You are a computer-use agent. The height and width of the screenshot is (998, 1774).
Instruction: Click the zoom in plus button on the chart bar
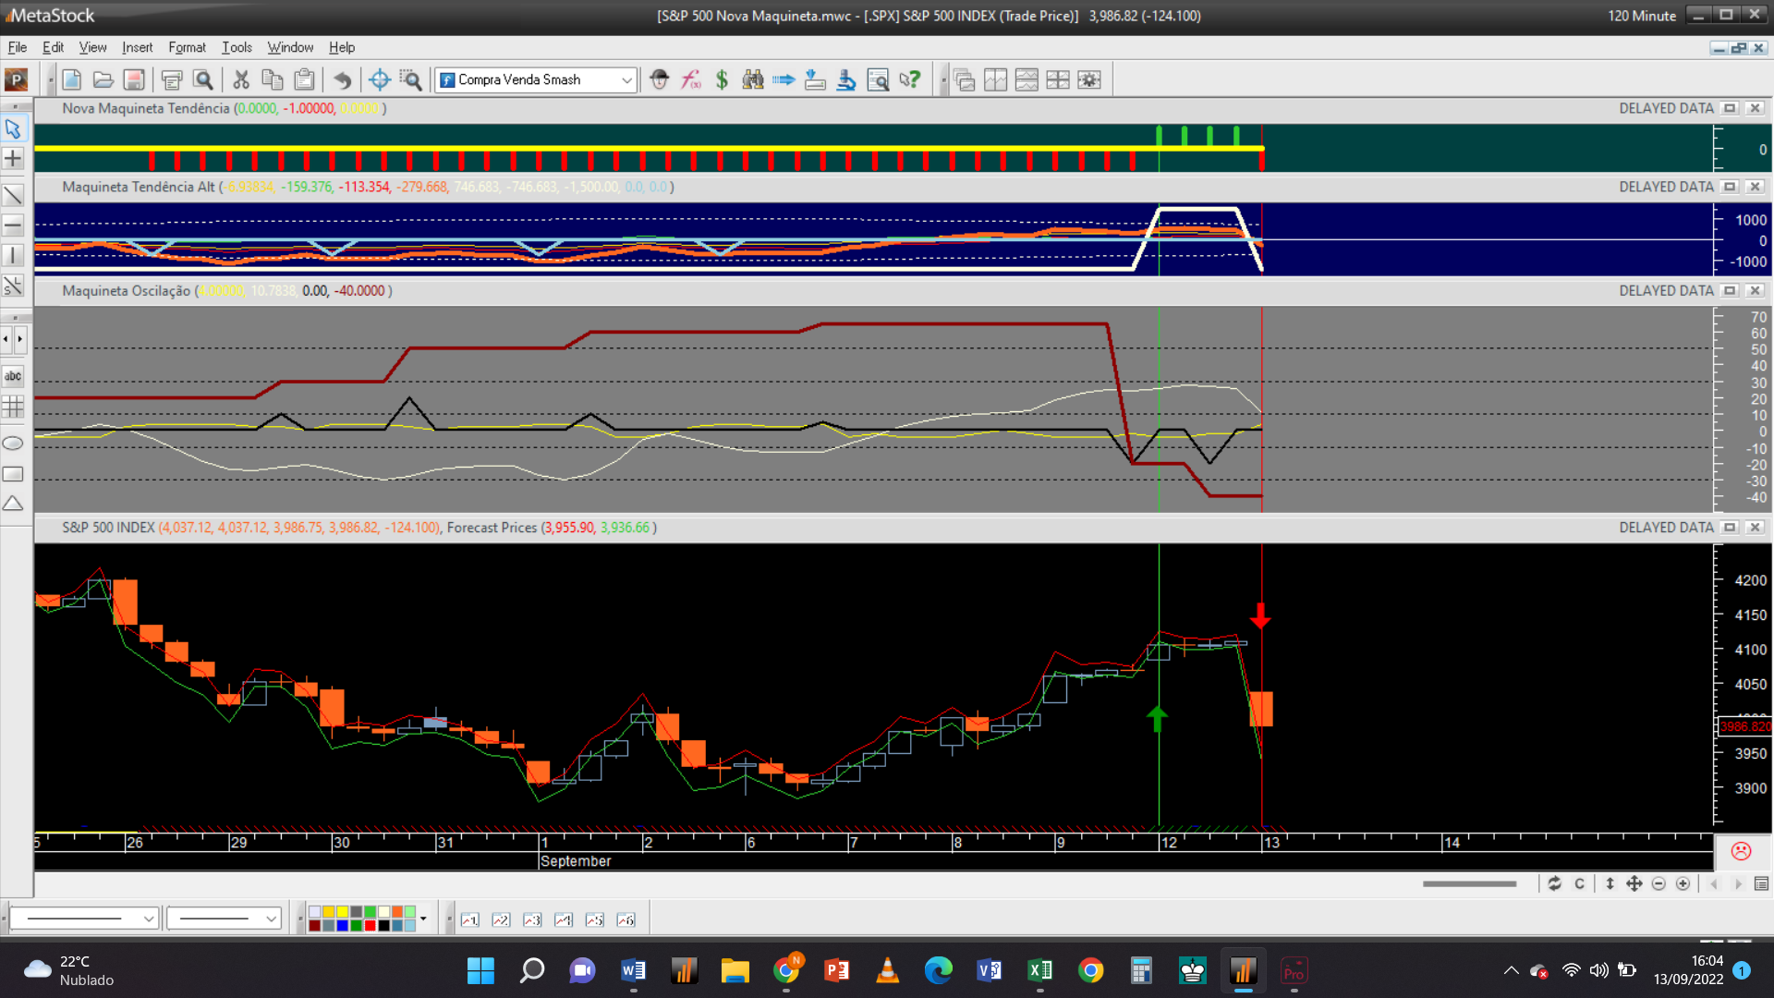1683,884
